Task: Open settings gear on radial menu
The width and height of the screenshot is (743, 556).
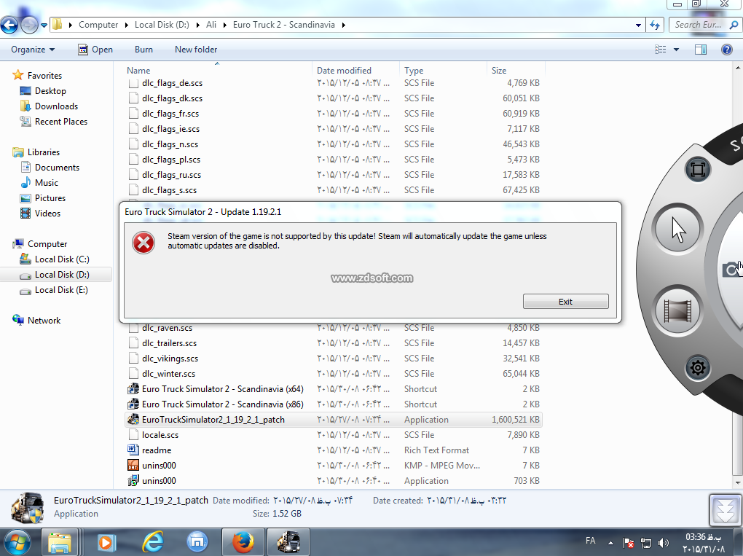Action: tap(697, 367)
